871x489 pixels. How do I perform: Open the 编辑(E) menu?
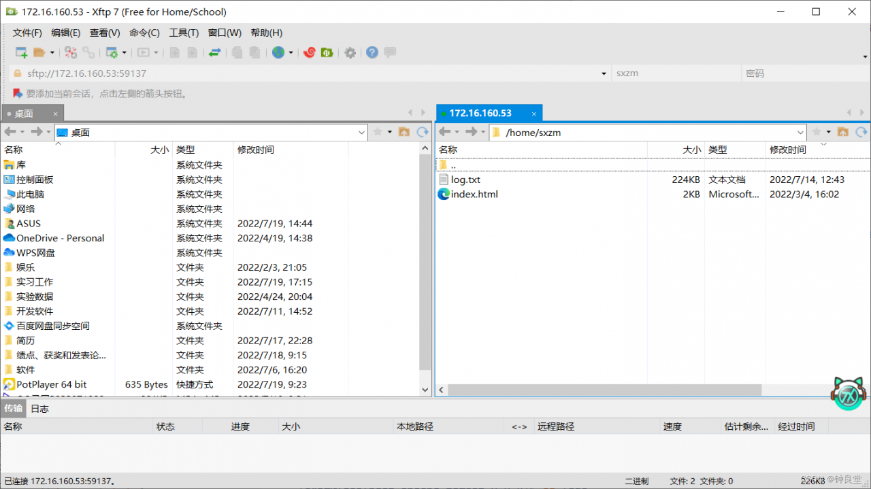[66, 33]
